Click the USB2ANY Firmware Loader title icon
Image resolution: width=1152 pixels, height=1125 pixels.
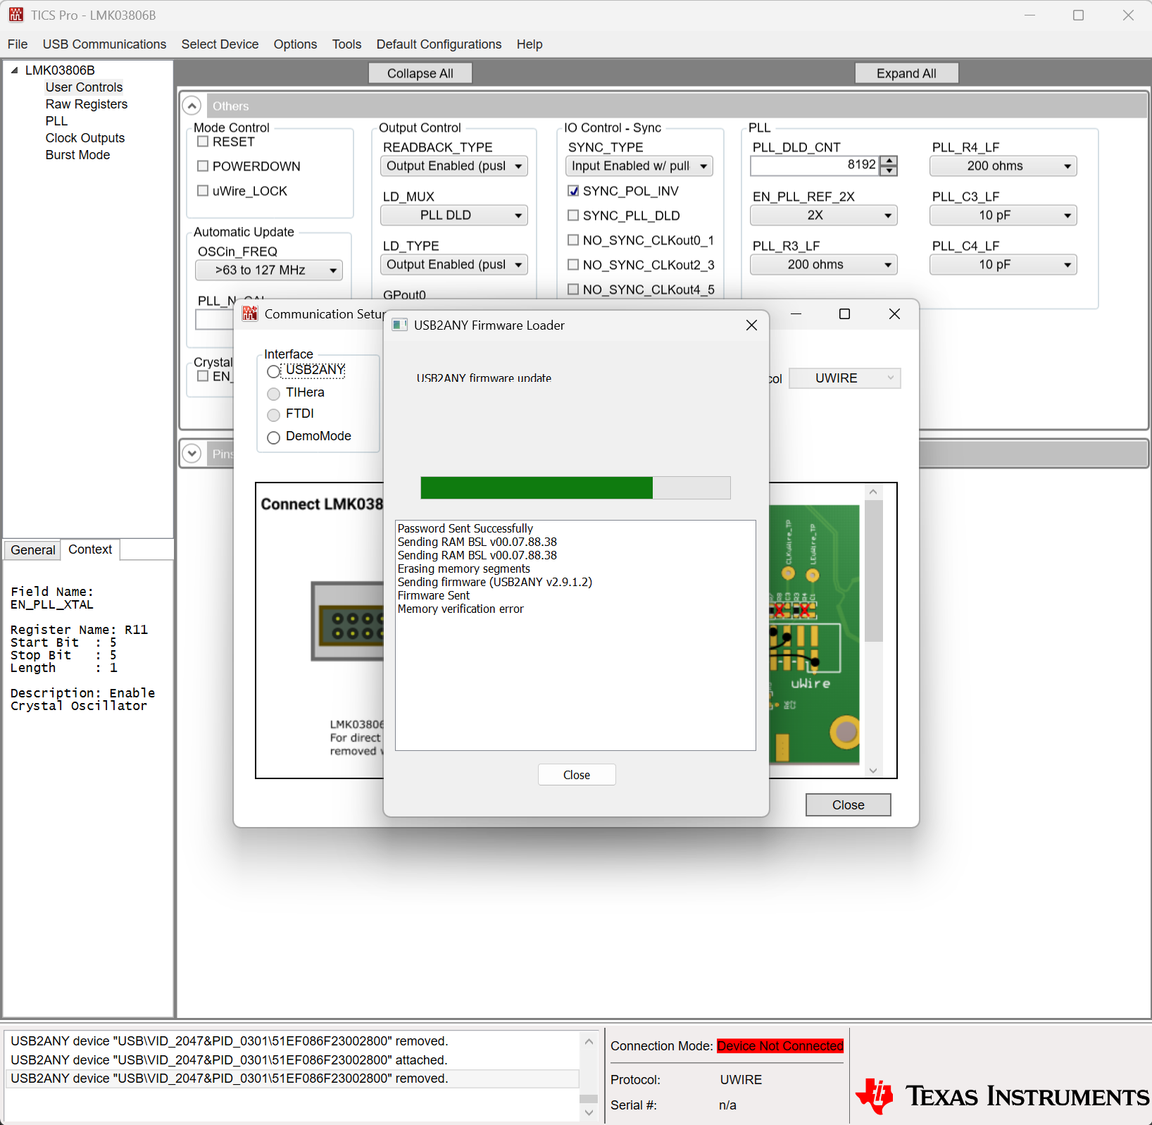[399, 325]
